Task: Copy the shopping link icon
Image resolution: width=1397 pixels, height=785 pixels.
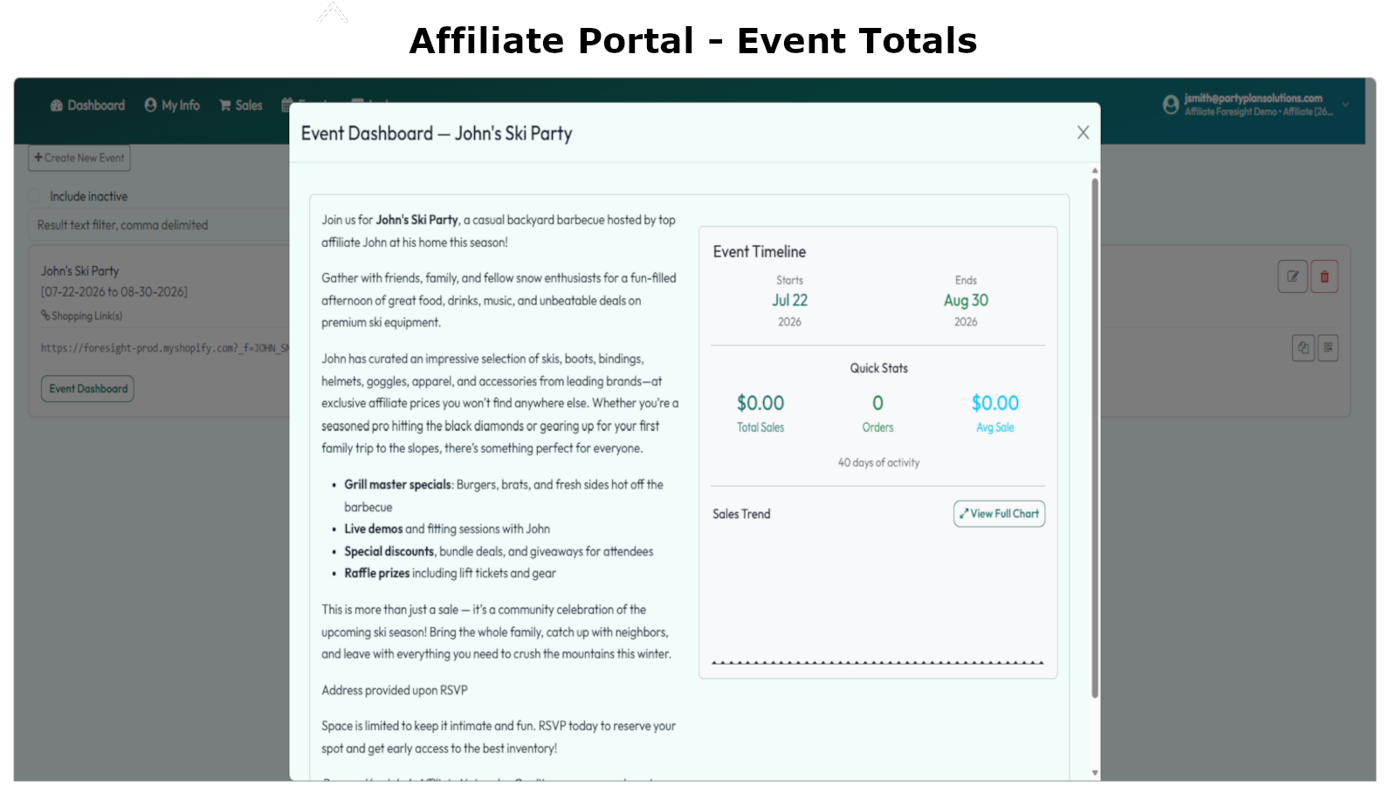Action: tap(1303, 348)
